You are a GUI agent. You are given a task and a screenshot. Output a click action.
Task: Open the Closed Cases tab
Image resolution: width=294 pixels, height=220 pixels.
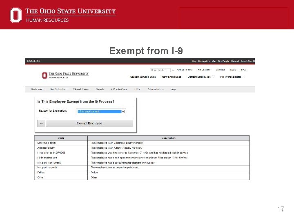tap(81, 89)
